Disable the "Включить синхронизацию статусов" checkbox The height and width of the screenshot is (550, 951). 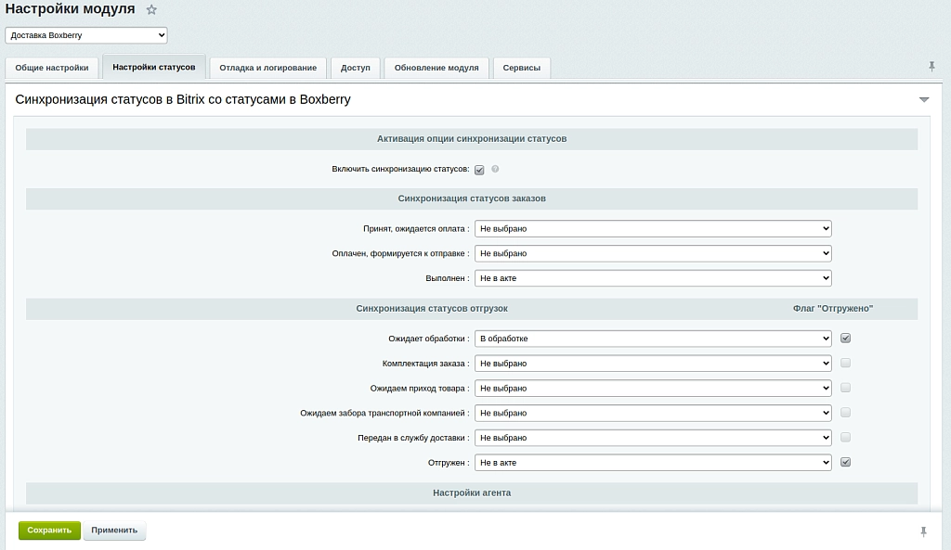479,170
